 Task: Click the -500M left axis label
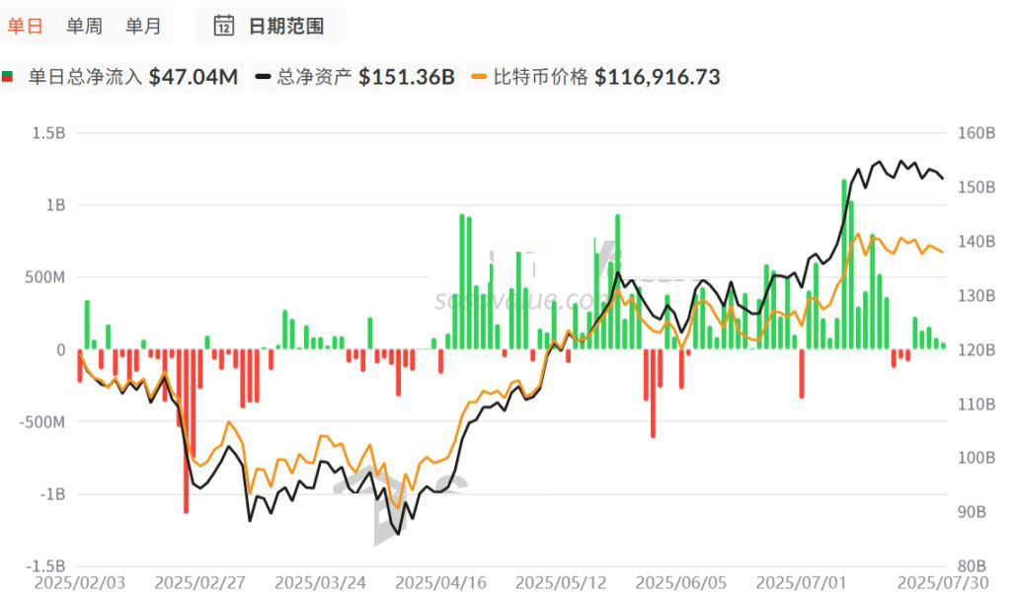click(x=42, y=422)
